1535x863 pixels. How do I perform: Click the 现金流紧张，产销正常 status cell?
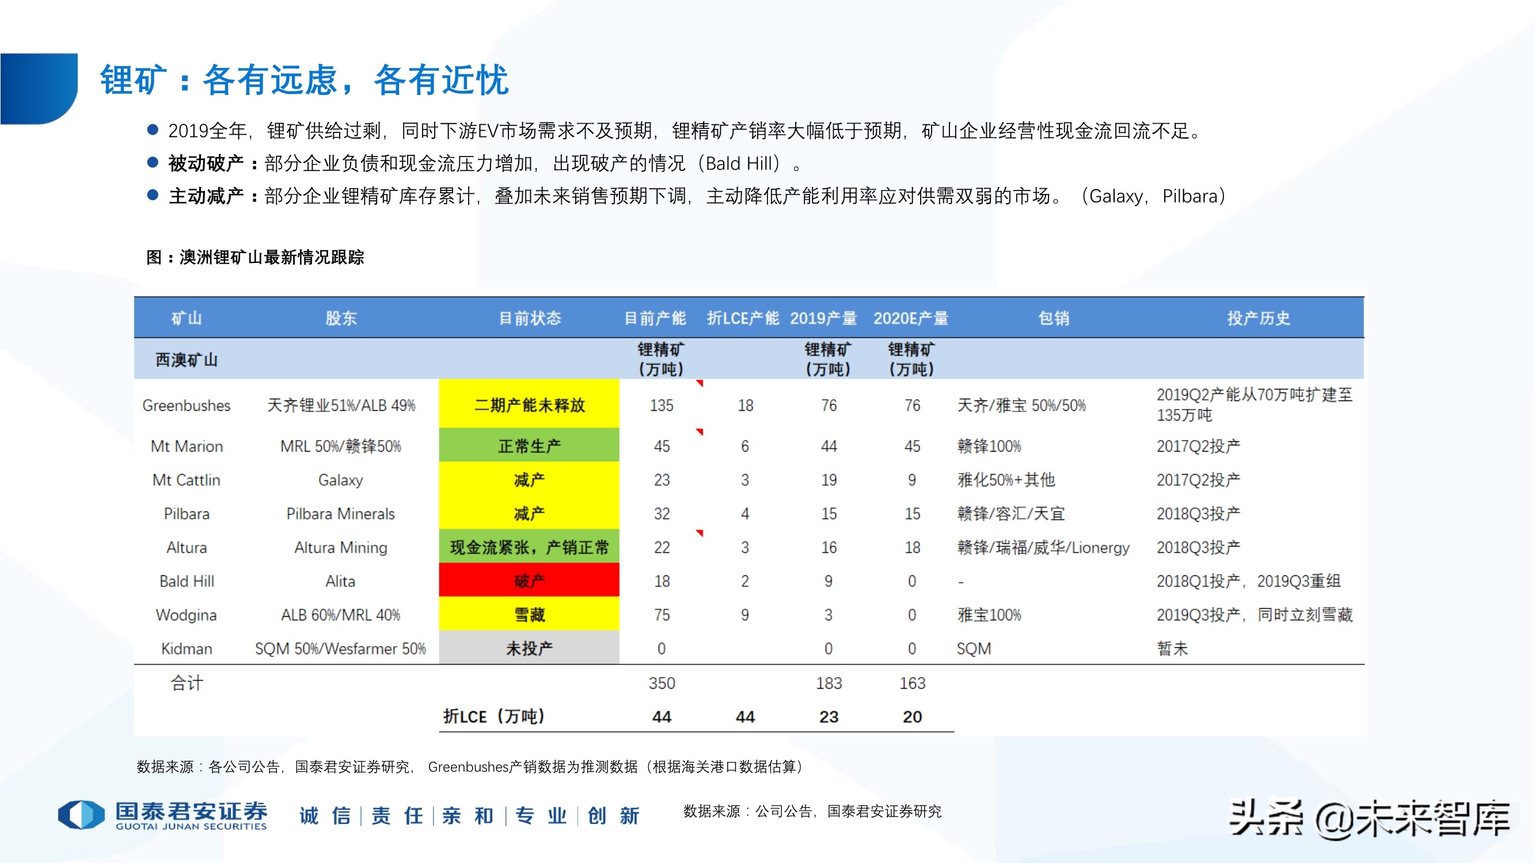[x=529, y=546]
